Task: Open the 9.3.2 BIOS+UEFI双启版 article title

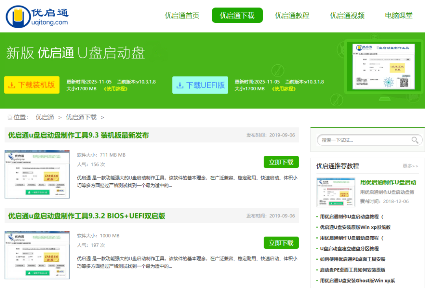Action: 87,216
